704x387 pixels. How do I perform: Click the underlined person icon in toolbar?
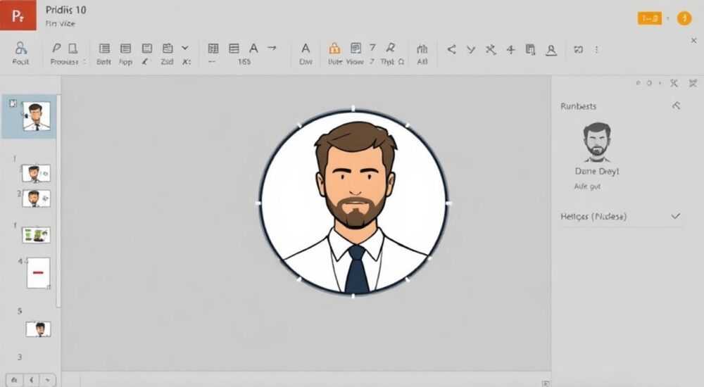tap(551, 50)
